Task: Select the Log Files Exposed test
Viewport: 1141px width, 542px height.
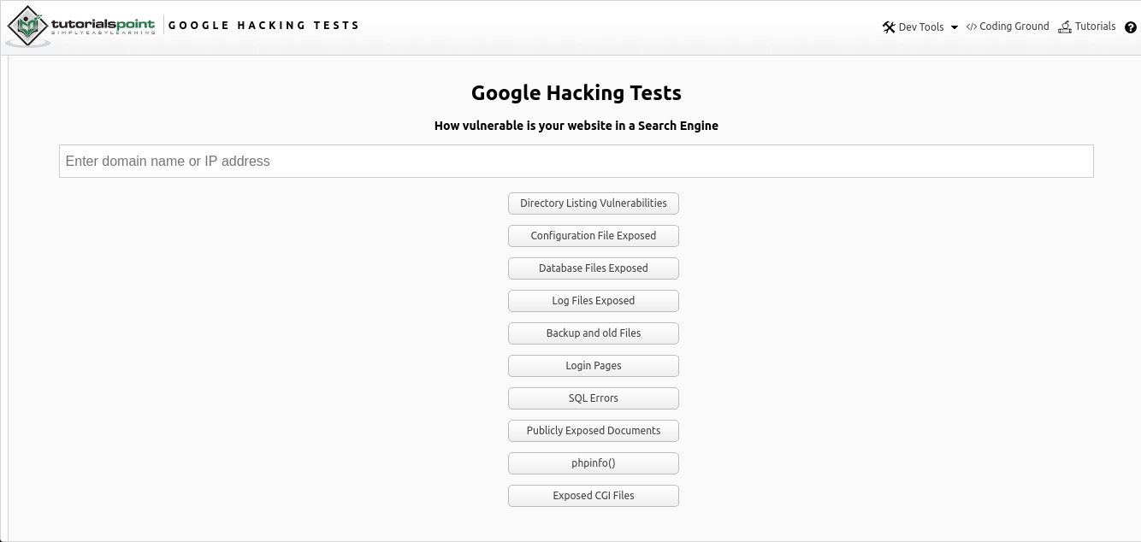Action: (593, 301)
